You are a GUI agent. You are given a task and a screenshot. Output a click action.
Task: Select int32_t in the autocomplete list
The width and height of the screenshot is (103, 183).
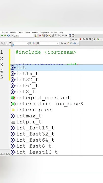click(57, 80)
